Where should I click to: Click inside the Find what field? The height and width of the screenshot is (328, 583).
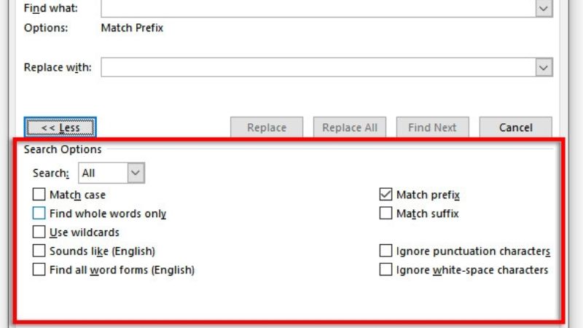[317, 8]
